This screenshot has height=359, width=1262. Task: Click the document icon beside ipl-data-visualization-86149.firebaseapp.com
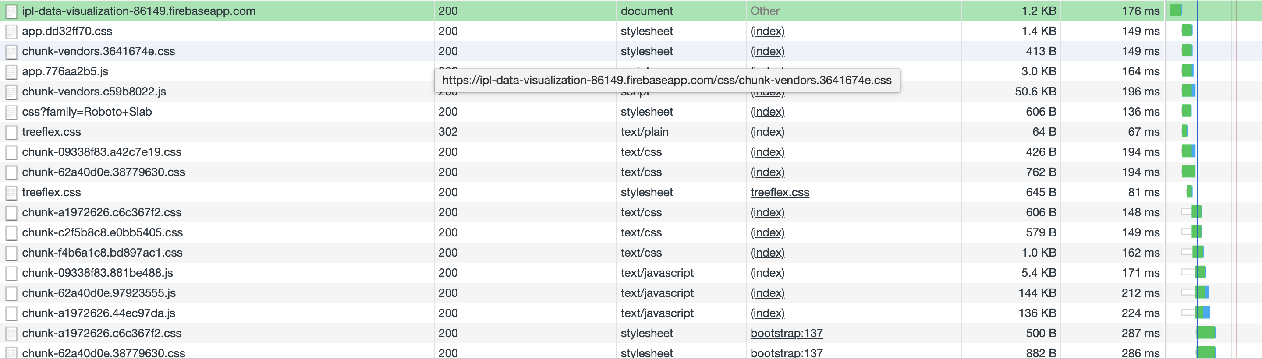pyautogui.click(x=11, y=11)
